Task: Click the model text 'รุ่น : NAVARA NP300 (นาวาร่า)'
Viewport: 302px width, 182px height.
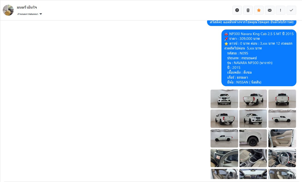Action: click(x=250, y=63)
